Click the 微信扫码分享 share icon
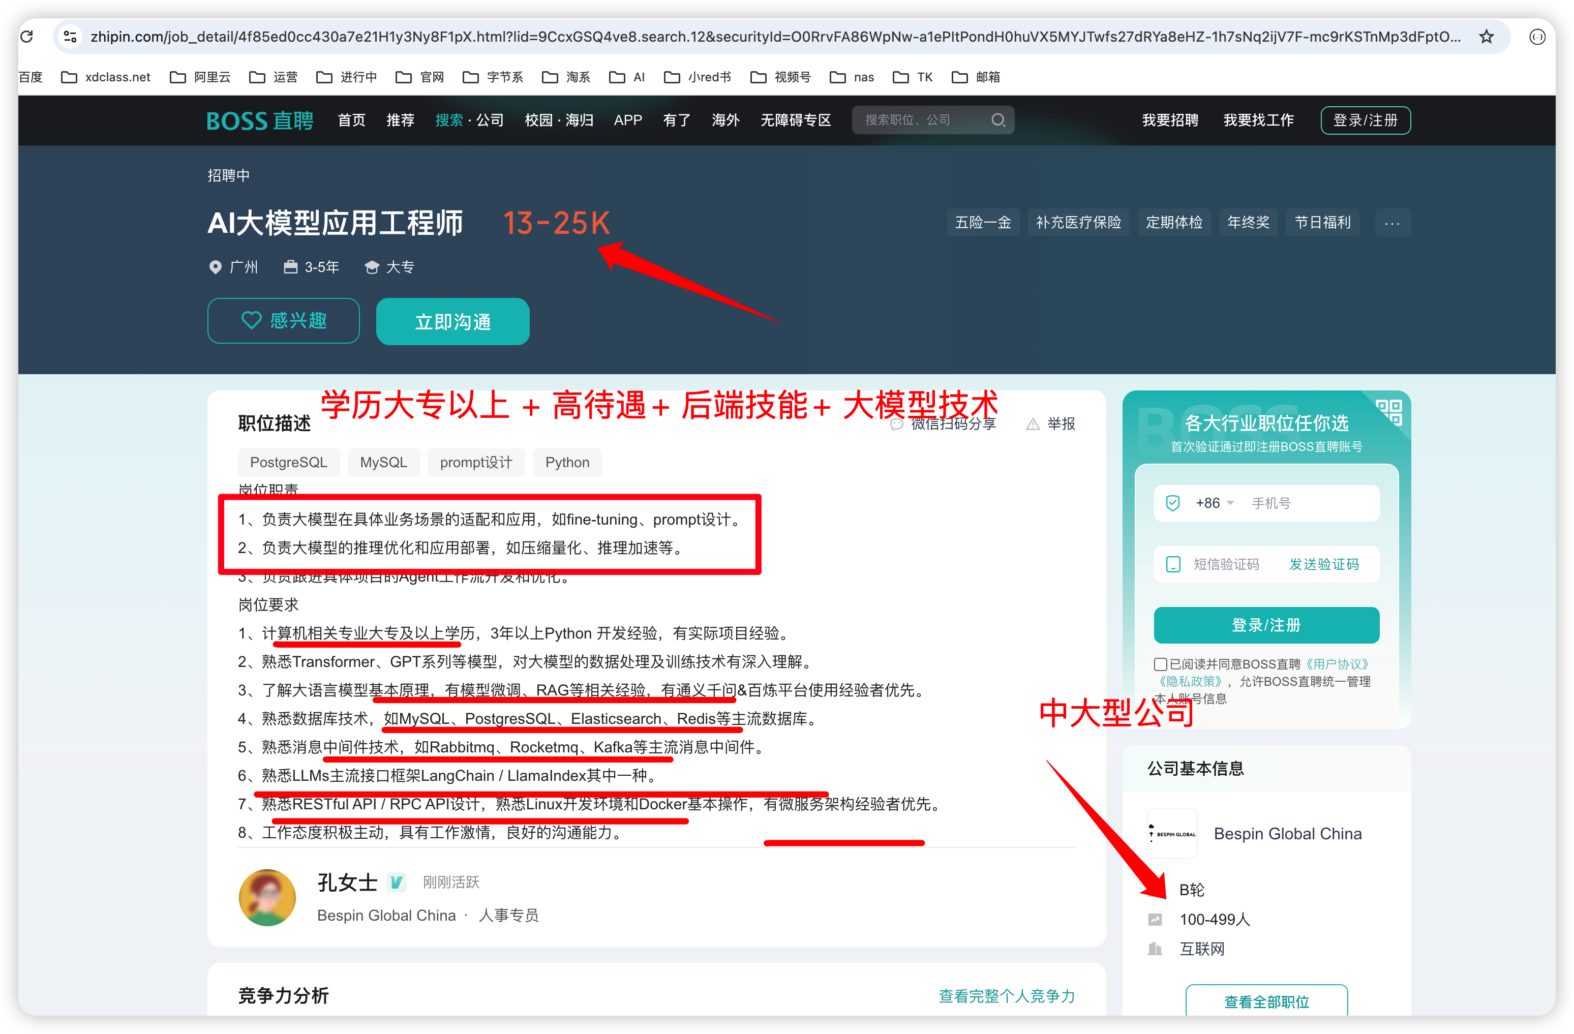 click(896, 424)
